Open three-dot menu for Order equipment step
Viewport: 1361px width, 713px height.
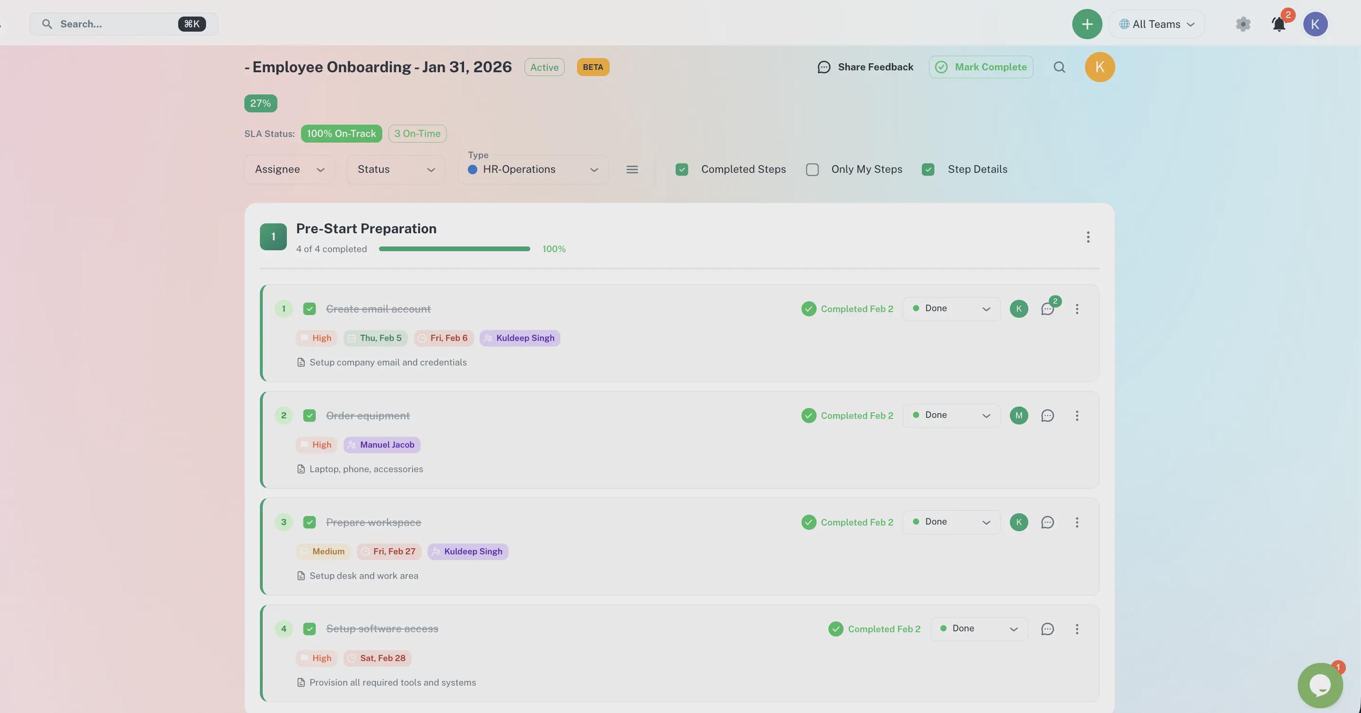tap(1077, 415)
